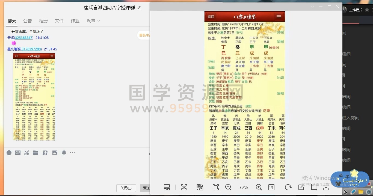The height and width of the screenshot is (196, 373).
Task: Switch to the 作业 tab
Action: pyautogui.click(x=75, y=21)
